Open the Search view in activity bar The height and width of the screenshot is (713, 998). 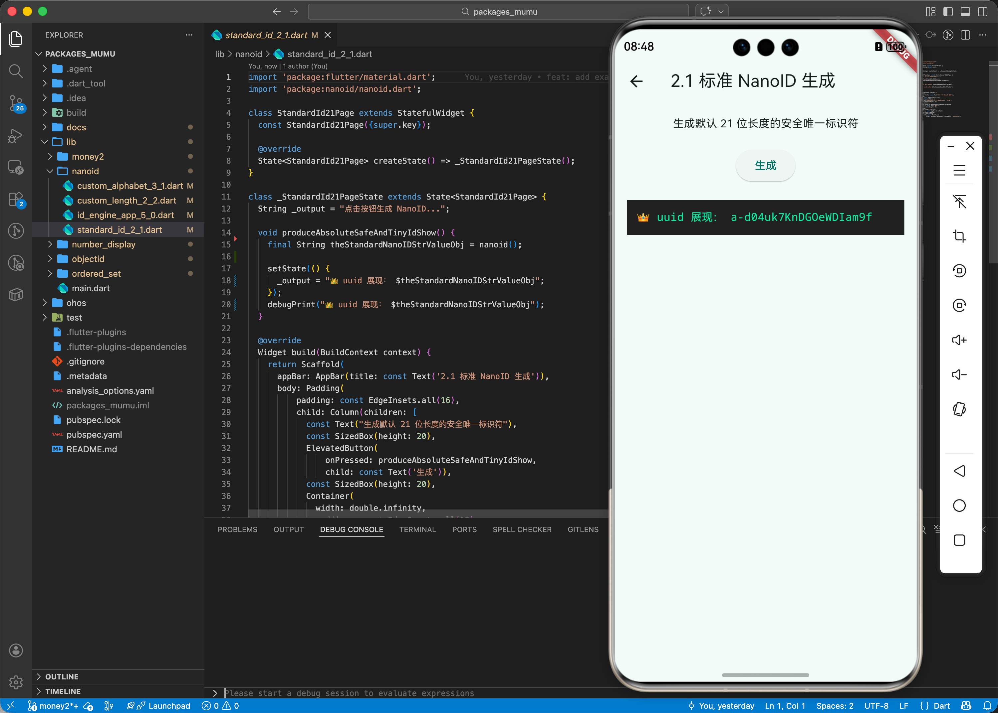point(16,71)
